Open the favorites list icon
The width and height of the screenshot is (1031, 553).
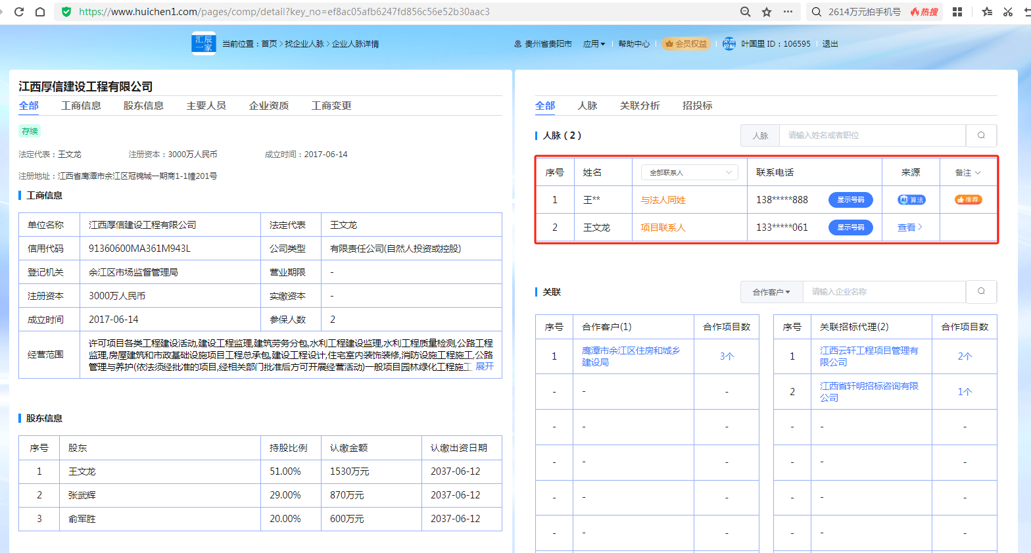coord(987,12)
